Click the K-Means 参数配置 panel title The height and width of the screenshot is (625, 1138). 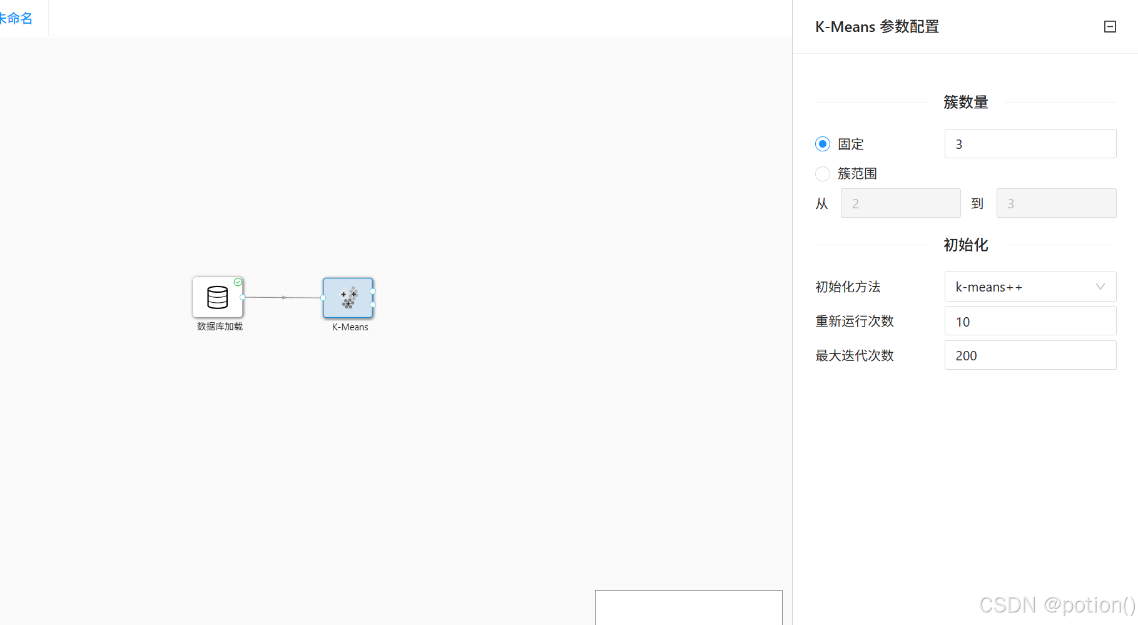coord(877,27)
